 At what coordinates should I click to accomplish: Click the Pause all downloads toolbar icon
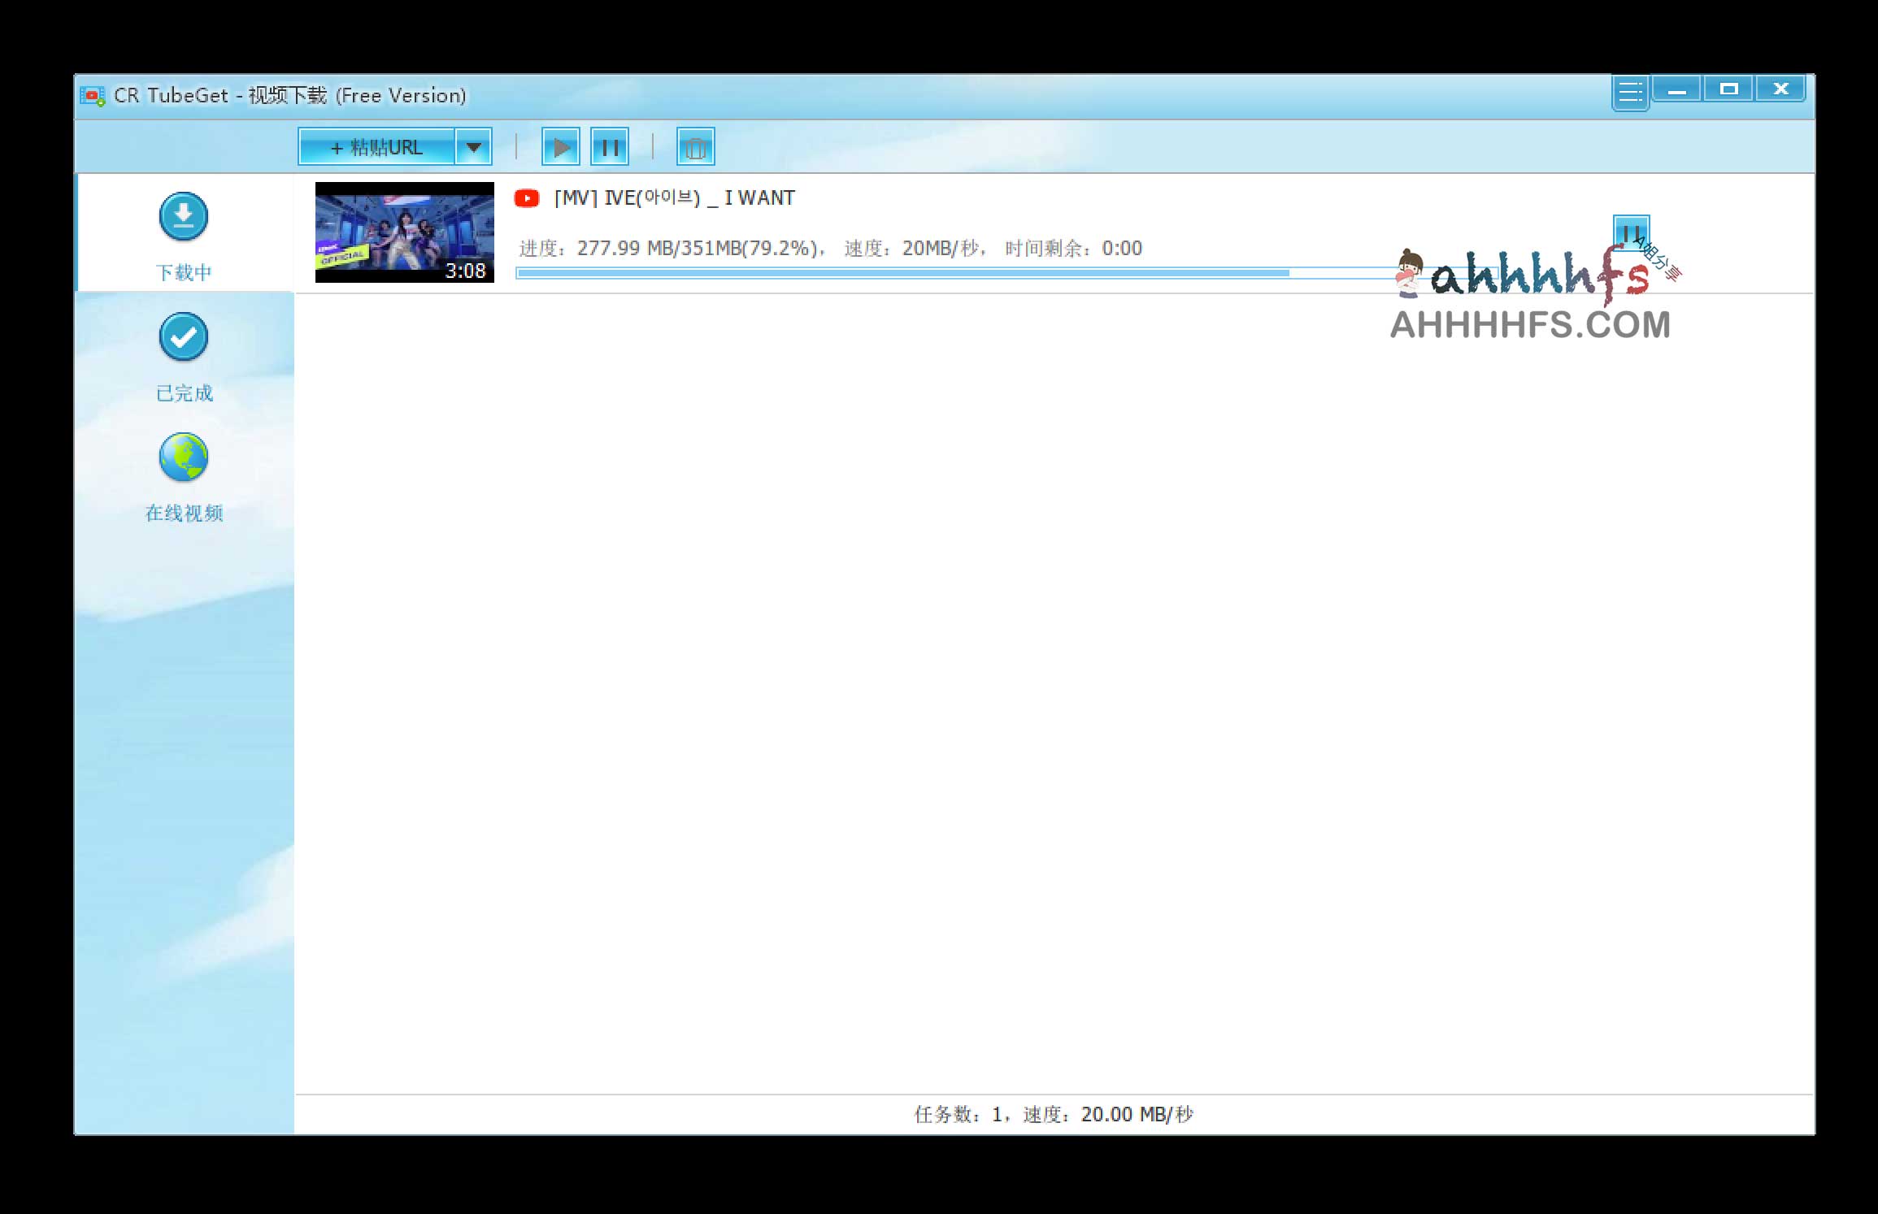tap(610, 147)
